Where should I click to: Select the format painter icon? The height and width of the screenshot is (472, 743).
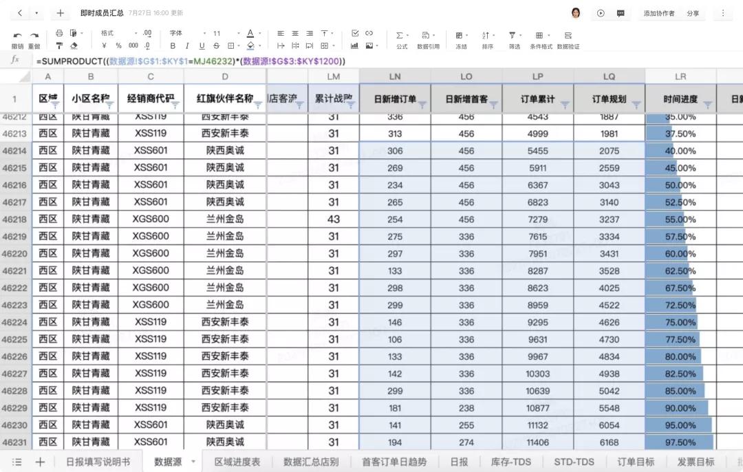point(58,44)
